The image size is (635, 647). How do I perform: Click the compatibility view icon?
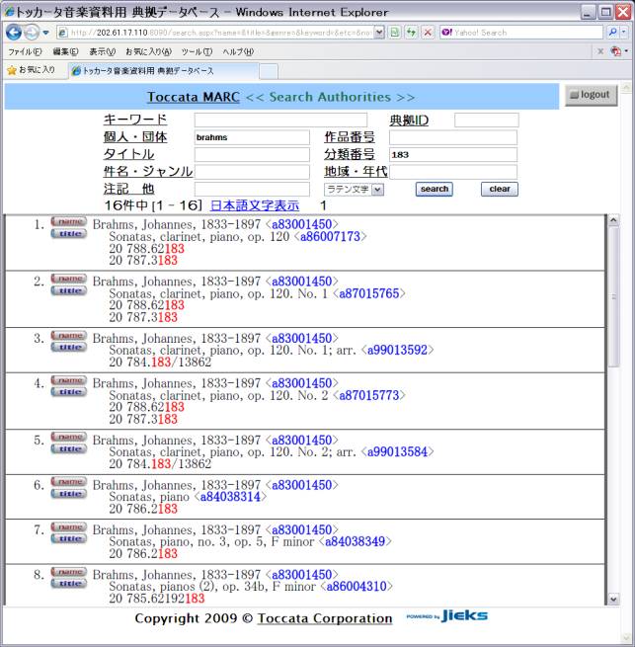(x=395, y=33)
